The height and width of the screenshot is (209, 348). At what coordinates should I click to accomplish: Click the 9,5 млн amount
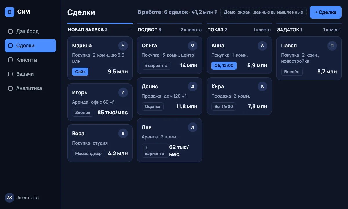coord(118,72)
